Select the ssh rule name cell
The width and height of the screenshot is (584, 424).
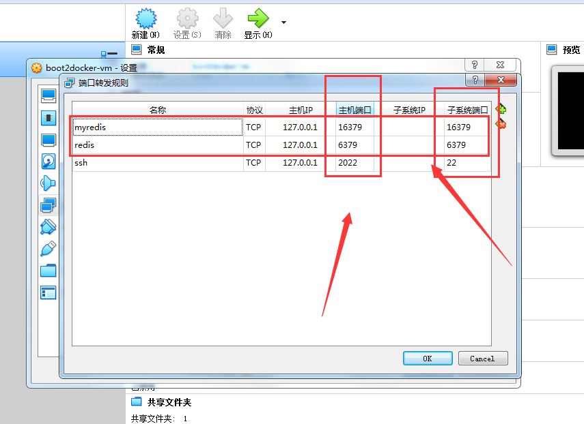[x=158, y=163]
